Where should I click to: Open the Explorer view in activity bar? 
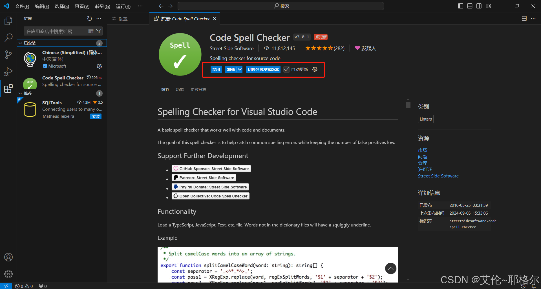tap(8, 21)
